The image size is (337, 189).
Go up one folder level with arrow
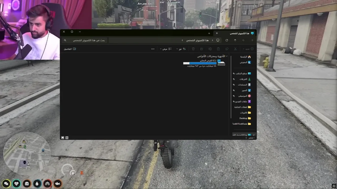click(235, 40)
